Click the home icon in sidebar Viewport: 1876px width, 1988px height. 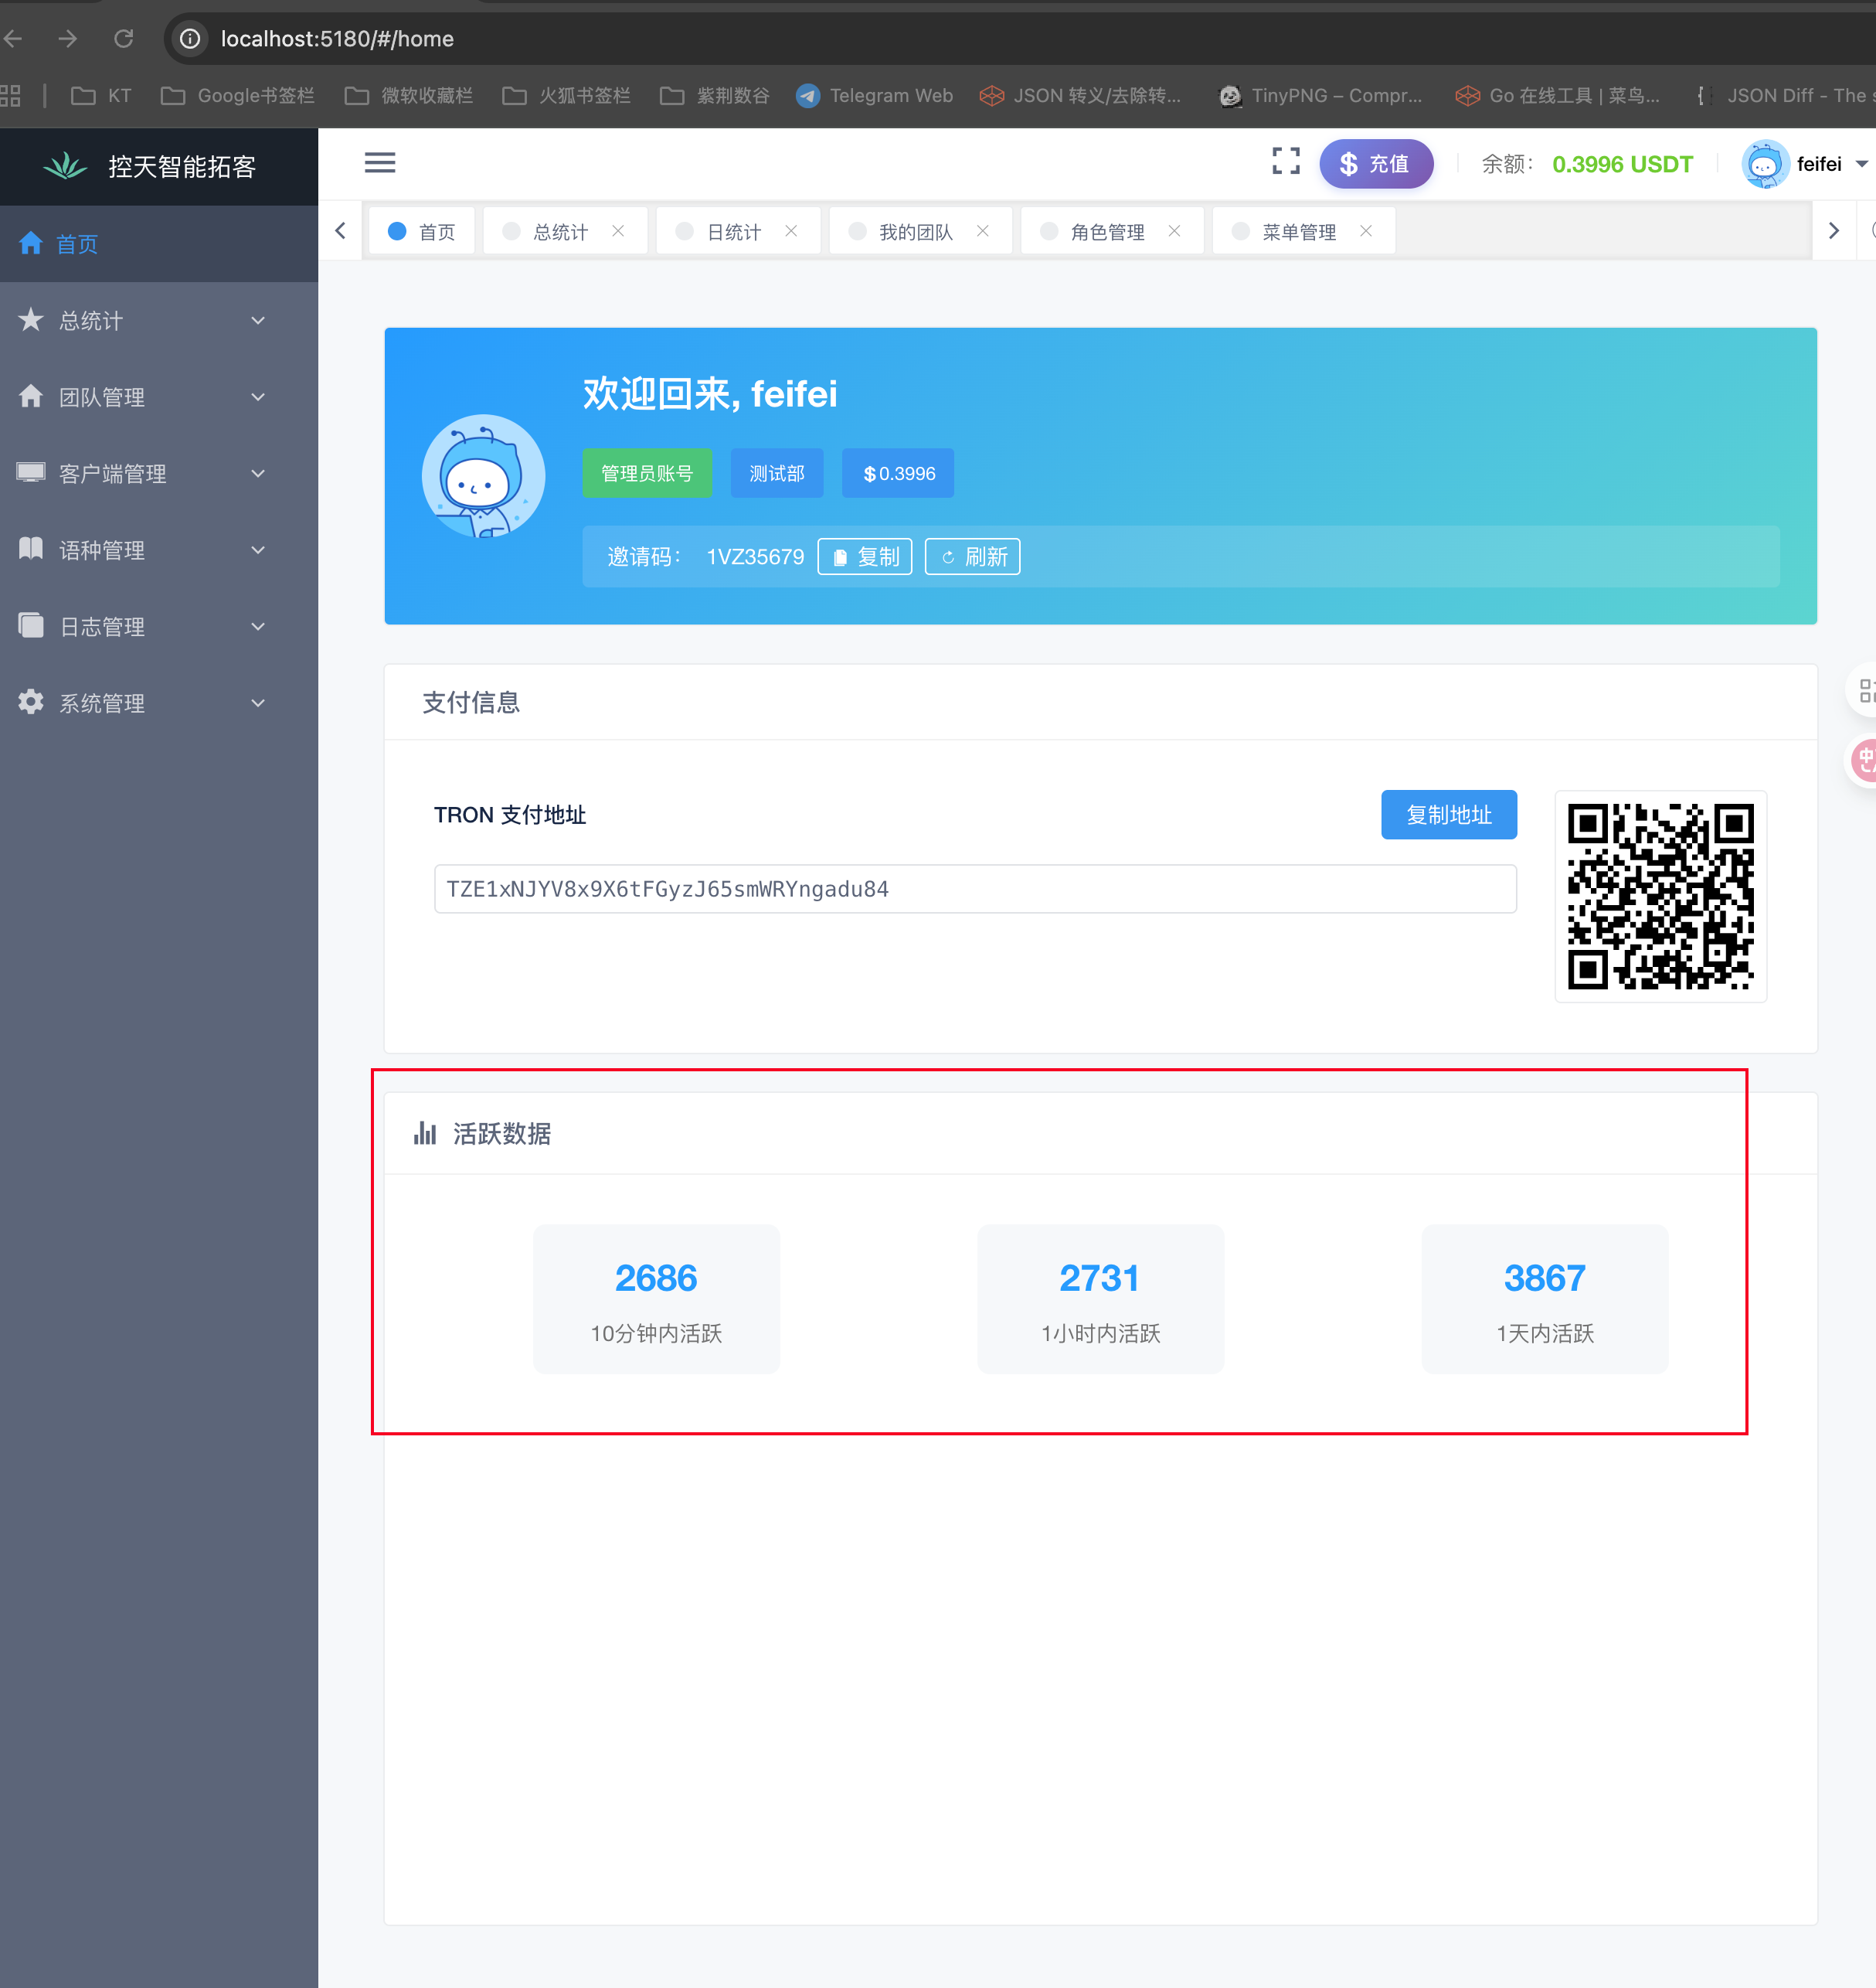pos(31,243)
